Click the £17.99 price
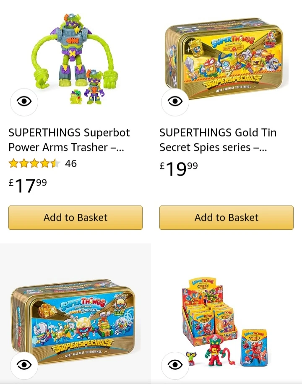 click(28, 185)
